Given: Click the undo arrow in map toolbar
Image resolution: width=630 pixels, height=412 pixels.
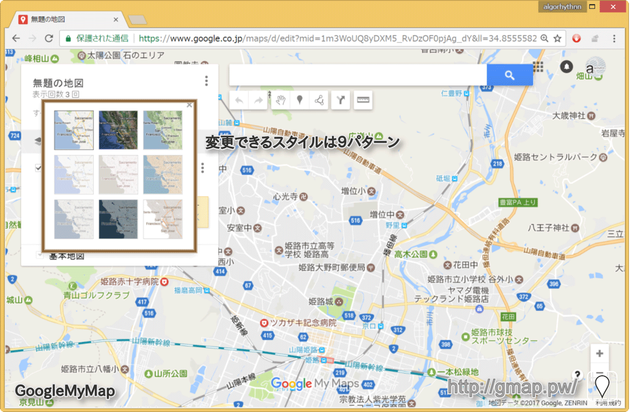Looking at the screenshot, I should click(239, 100).
